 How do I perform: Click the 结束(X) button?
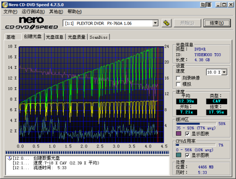click(x=217, y=23)
